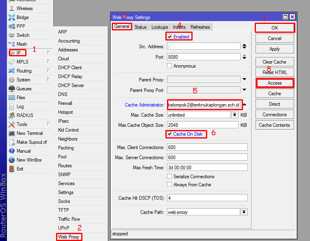Click the Max Fresh Time field
Image resolution: width=310 pixels, height=241 pixels.
pyautogui.click(x=207, y=168)
